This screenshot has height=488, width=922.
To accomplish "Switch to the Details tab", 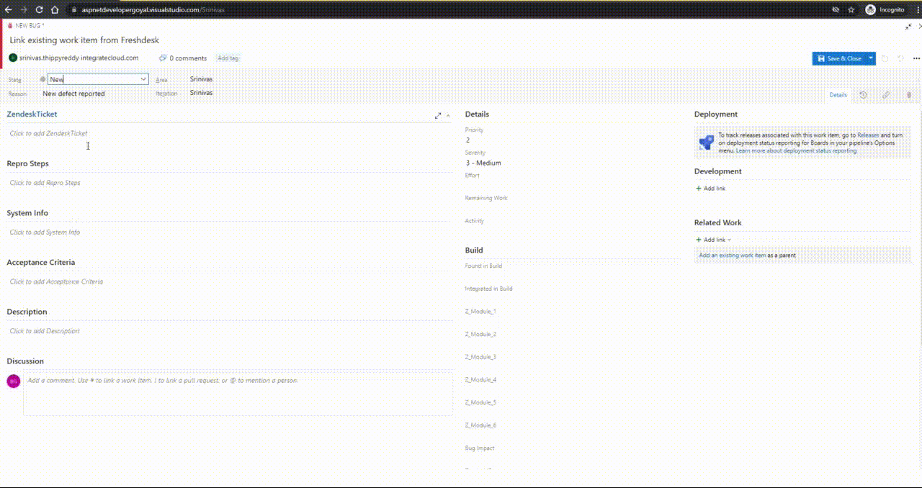I will [x=838, y=95].
